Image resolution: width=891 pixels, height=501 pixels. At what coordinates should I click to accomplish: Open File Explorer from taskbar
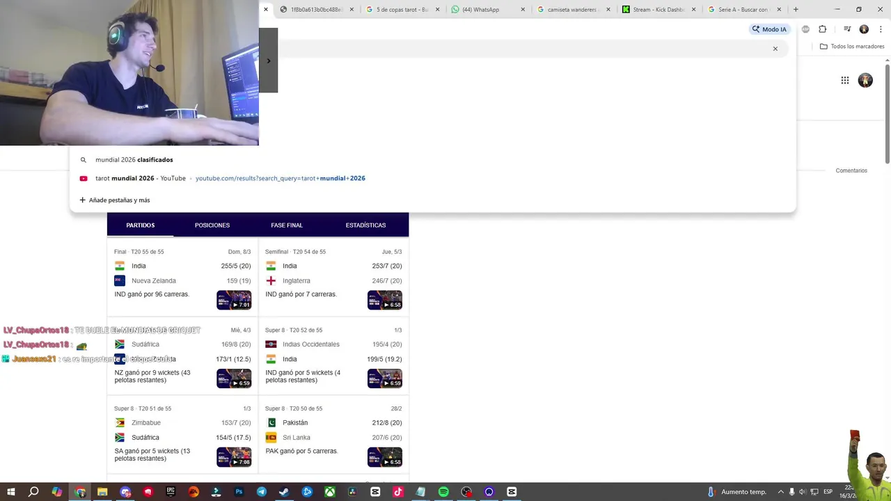(102, 492)
